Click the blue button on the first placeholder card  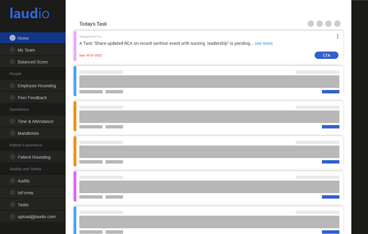330,91
